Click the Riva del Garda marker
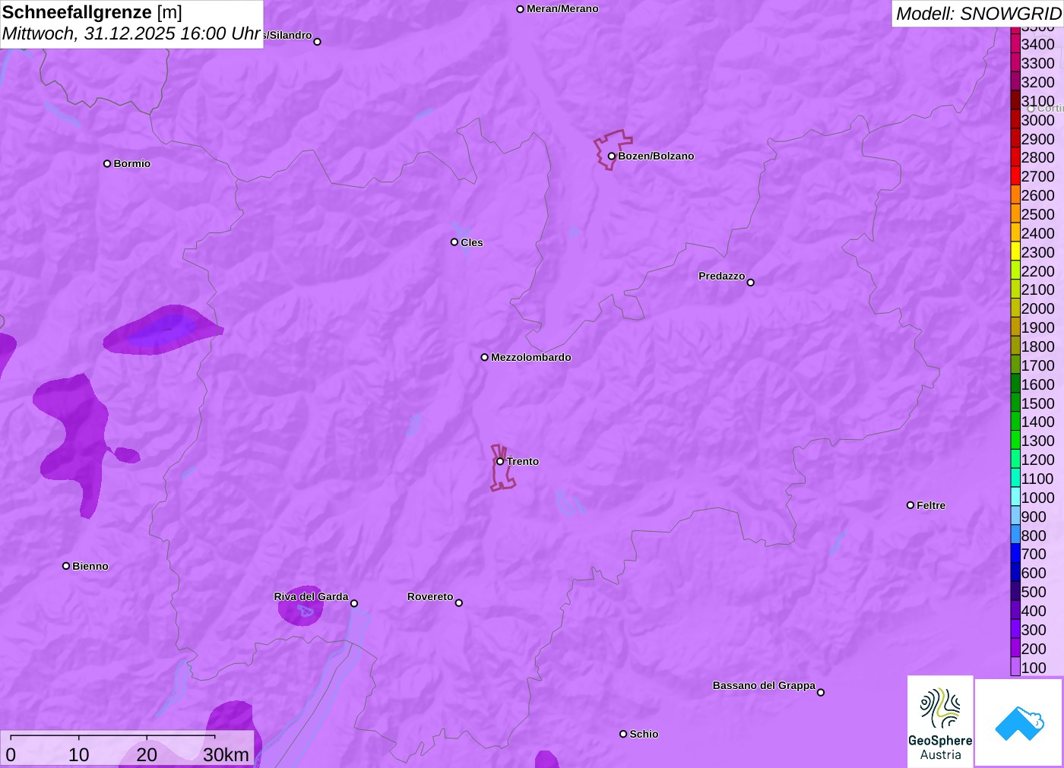This screenshot has width=1064, height=768. 354,604
